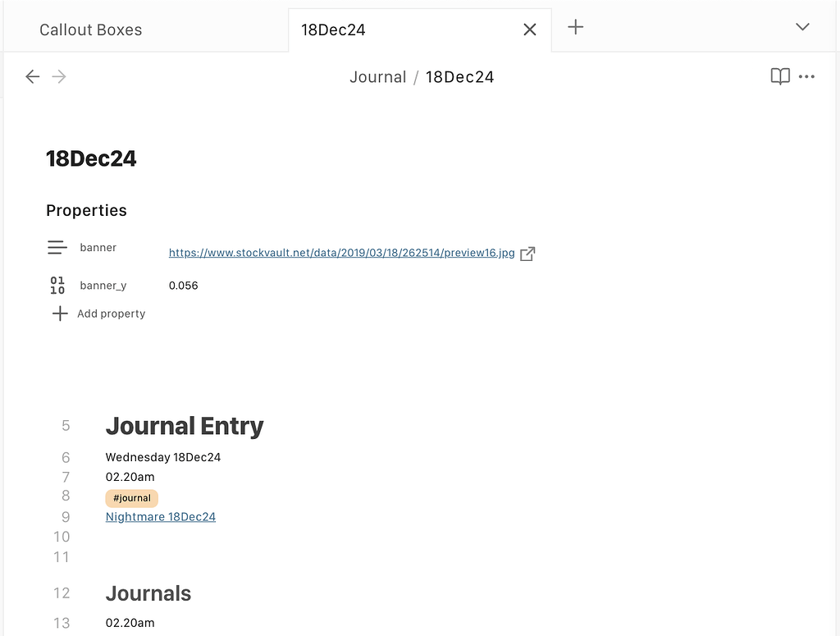Open the more options ellipsis menu
Image resolution: width=840 pixels, height=636 pixels.
point(806,77)
